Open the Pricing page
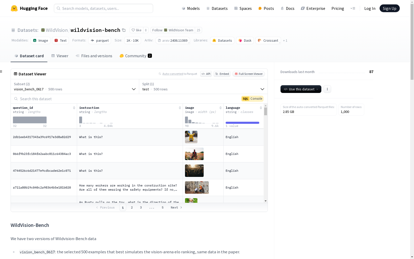This screenshot has width=414, height=259. pos(338,8)
